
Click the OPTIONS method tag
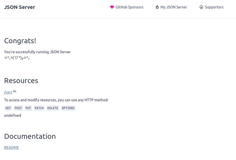(x=68, y=108)
